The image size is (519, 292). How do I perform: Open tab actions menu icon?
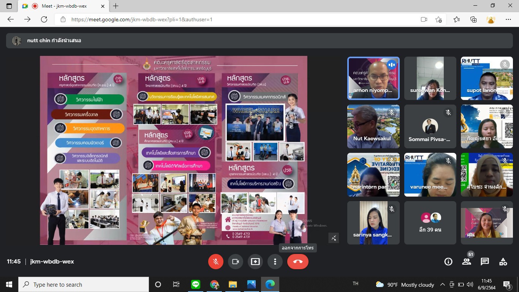pos(9,6)
